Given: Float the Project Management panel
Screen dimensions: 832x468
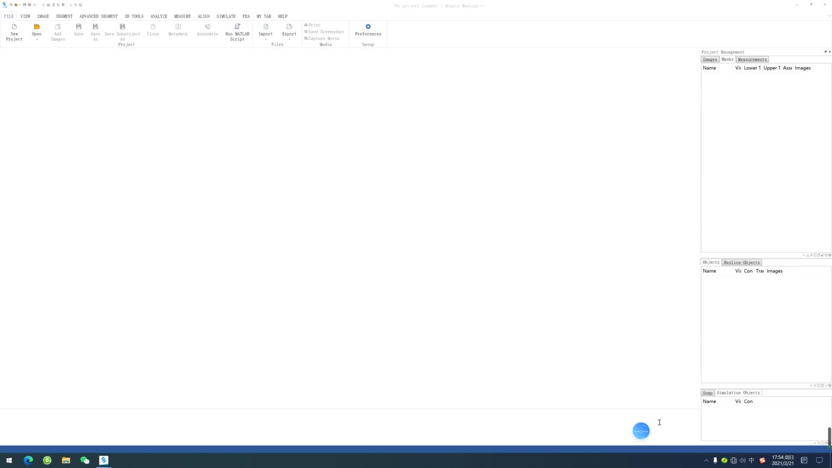Looking at the screenshot, I should [825, 52].
